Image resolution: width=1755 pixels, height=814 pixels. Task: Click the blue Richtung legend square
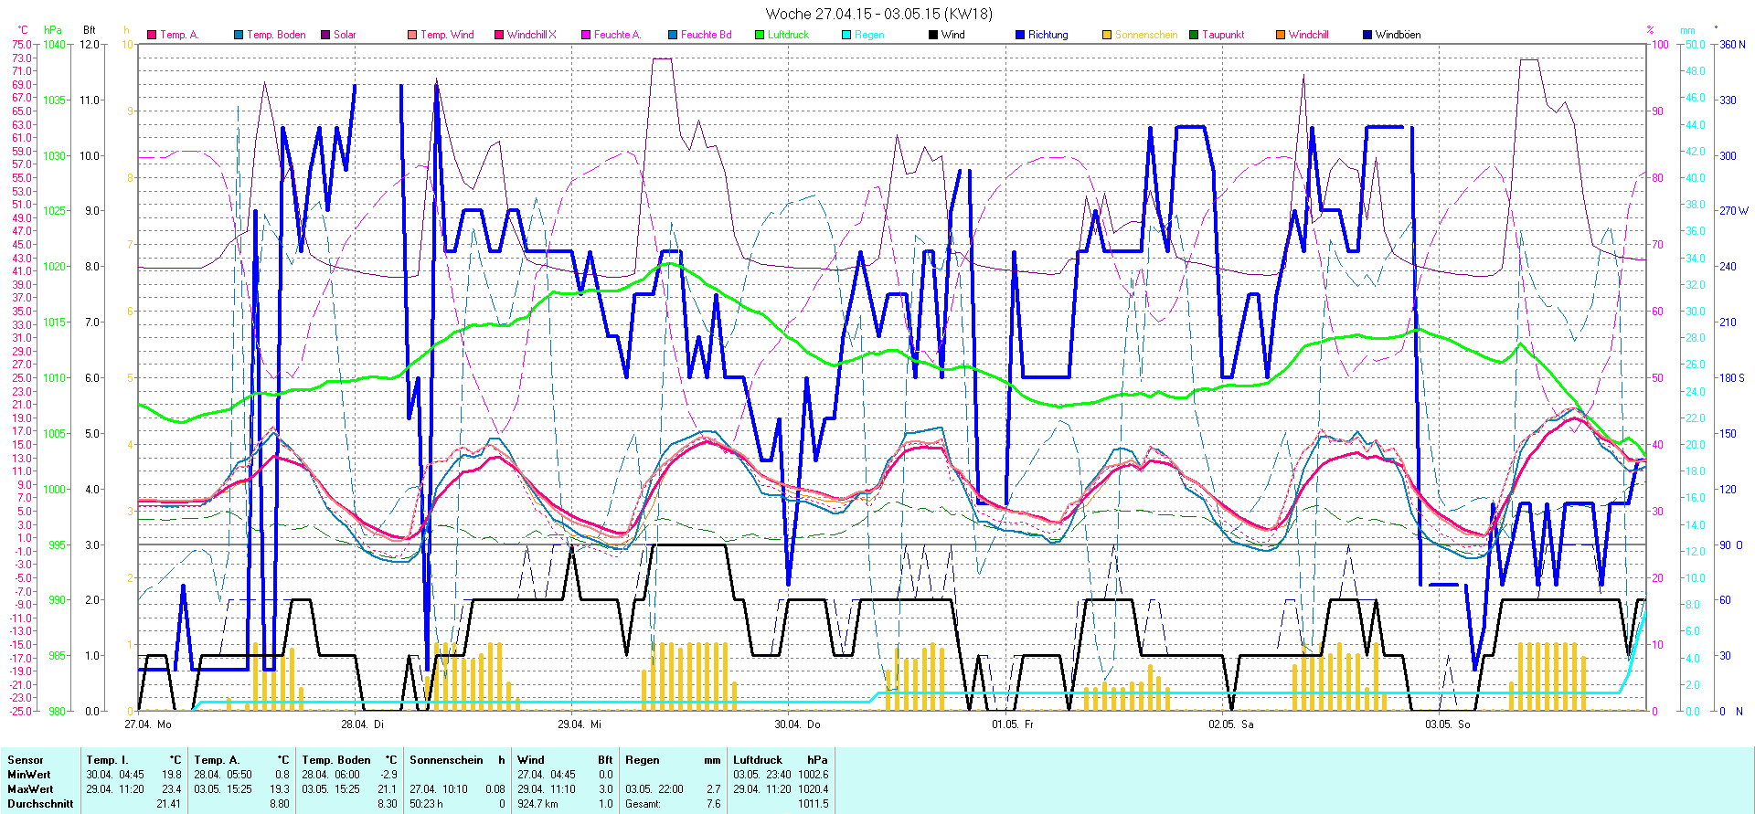[1020, 35]
